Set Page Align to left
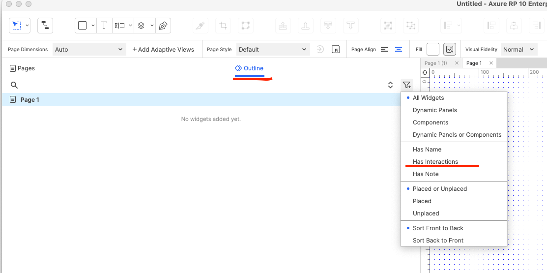The height and width of the screenshot is (273, 547). point(384,49)
